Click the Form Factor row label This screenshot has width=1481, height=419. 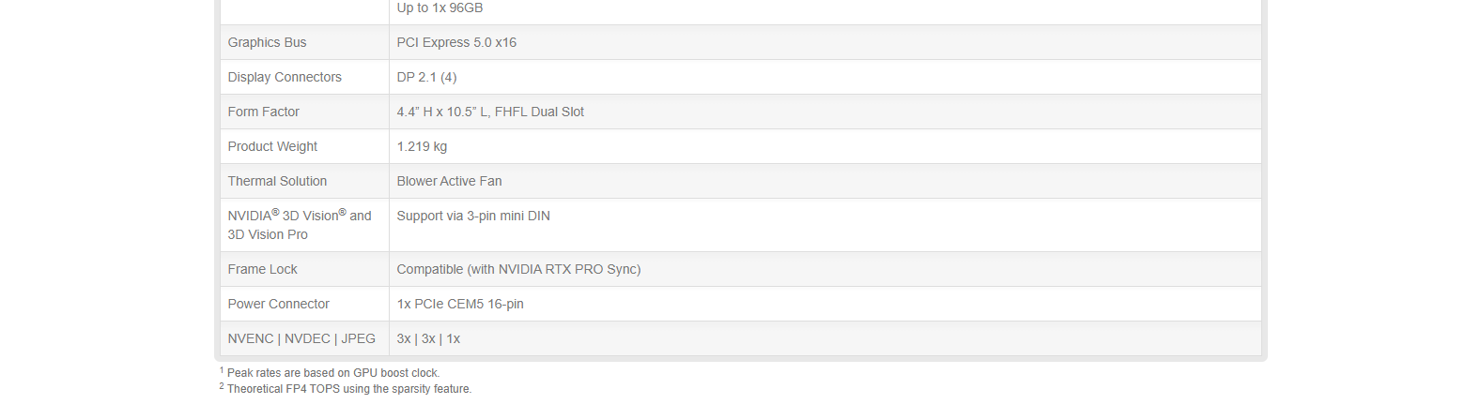pyautogui.click(x=263, y=112)
